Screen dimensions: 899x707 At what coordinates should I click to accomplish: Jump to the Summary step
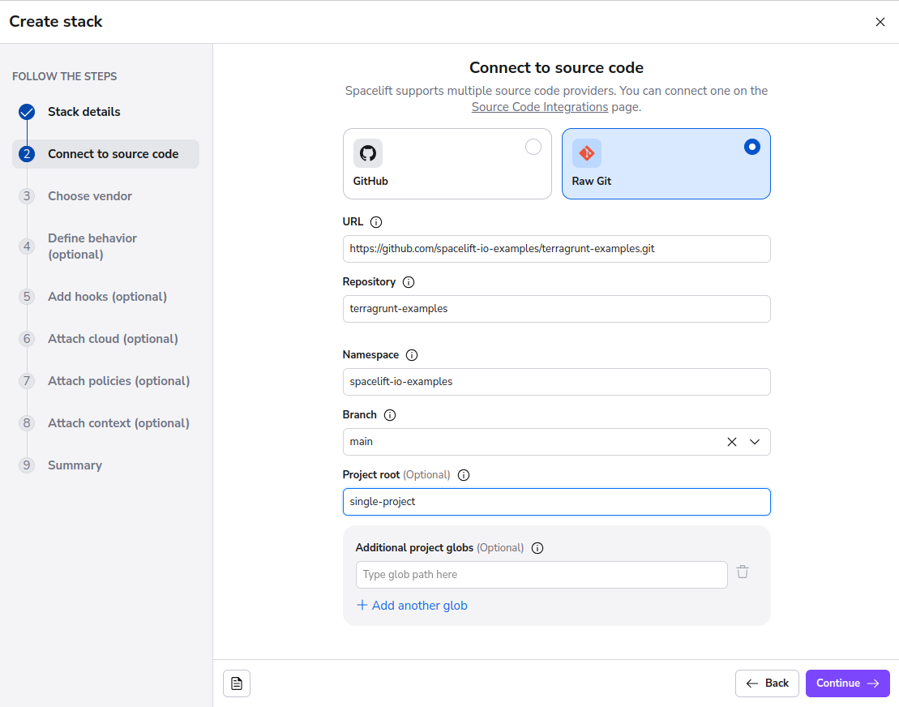point(75,465)
